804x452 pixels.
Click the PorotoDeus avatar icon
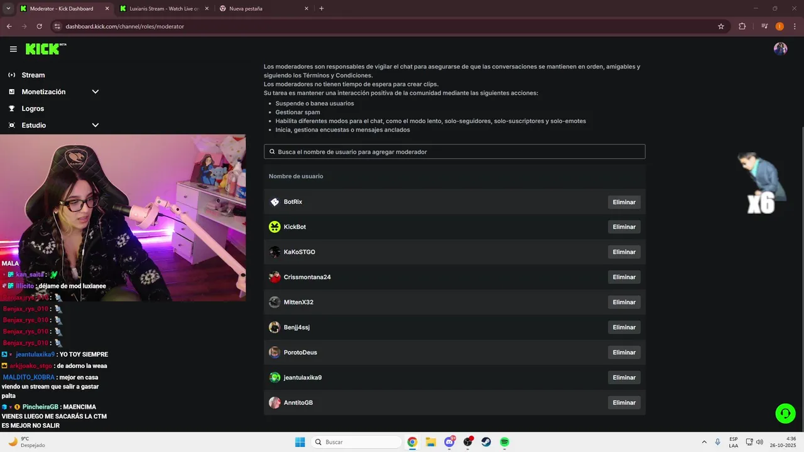pos(274,352)
